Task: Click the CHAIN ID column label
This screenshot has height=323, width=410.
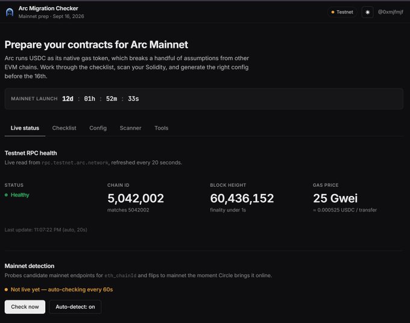Action: point(118,185)
